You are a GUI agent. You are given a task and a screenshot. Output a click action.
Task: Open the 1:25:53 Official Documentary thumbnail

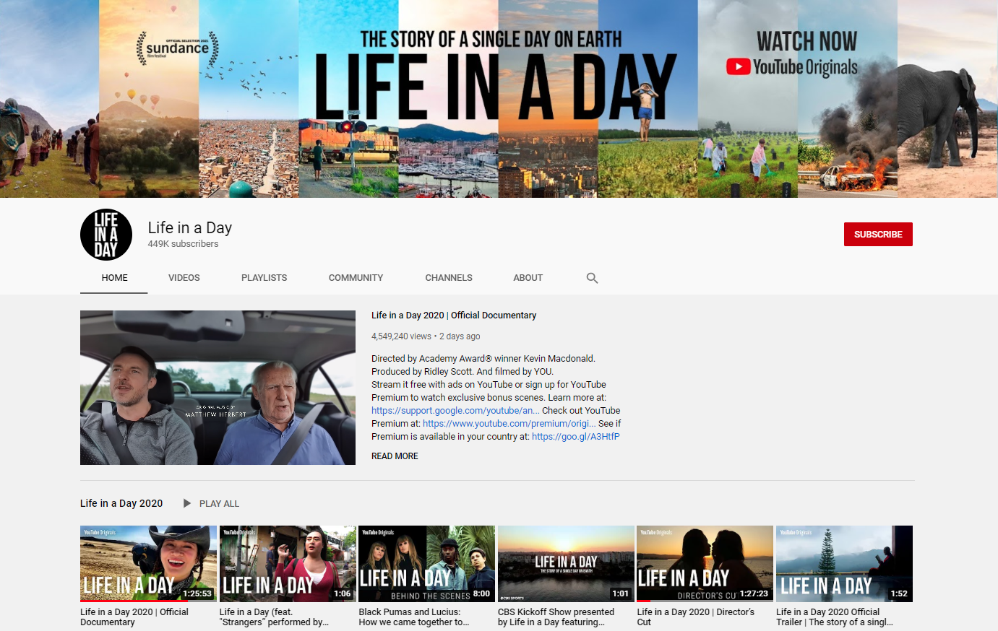point(149,564)
